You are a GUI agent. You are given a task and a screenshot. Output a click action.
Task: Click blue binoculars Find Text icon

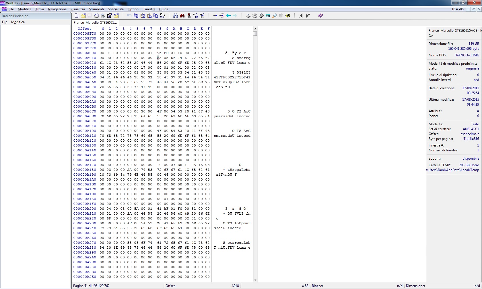(x=176, y=16)
